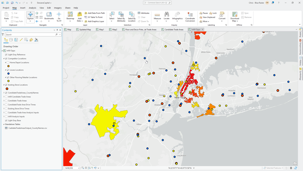
Task: Switch to the Candidate Trade Areas map tab
Action: tap(172, 30)
